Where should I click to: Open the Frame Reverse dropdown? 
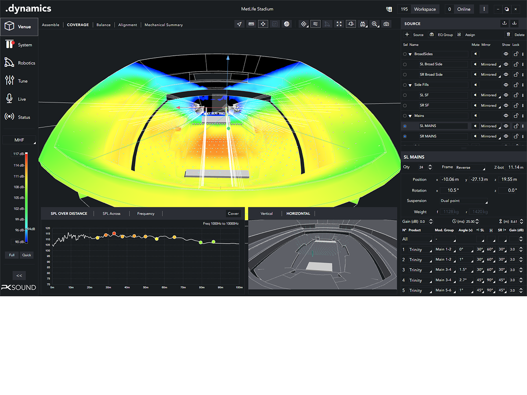tap(470, 167)
